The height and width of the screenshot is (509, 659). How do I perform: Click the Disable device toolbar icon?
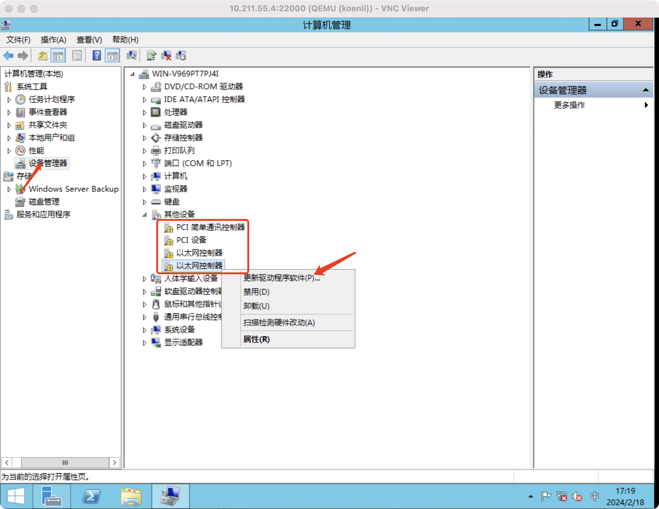tap(181, 55)
